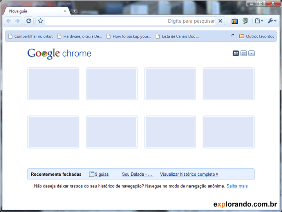
Task: Open new tab page options dropdown
Action: point(251,53)
